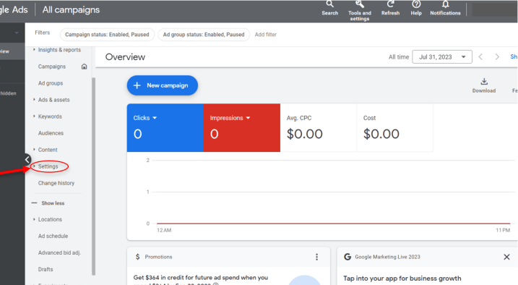Select the Avg. CPC metric tile
Screen dimensions: 518x285
tap(319, 127)
